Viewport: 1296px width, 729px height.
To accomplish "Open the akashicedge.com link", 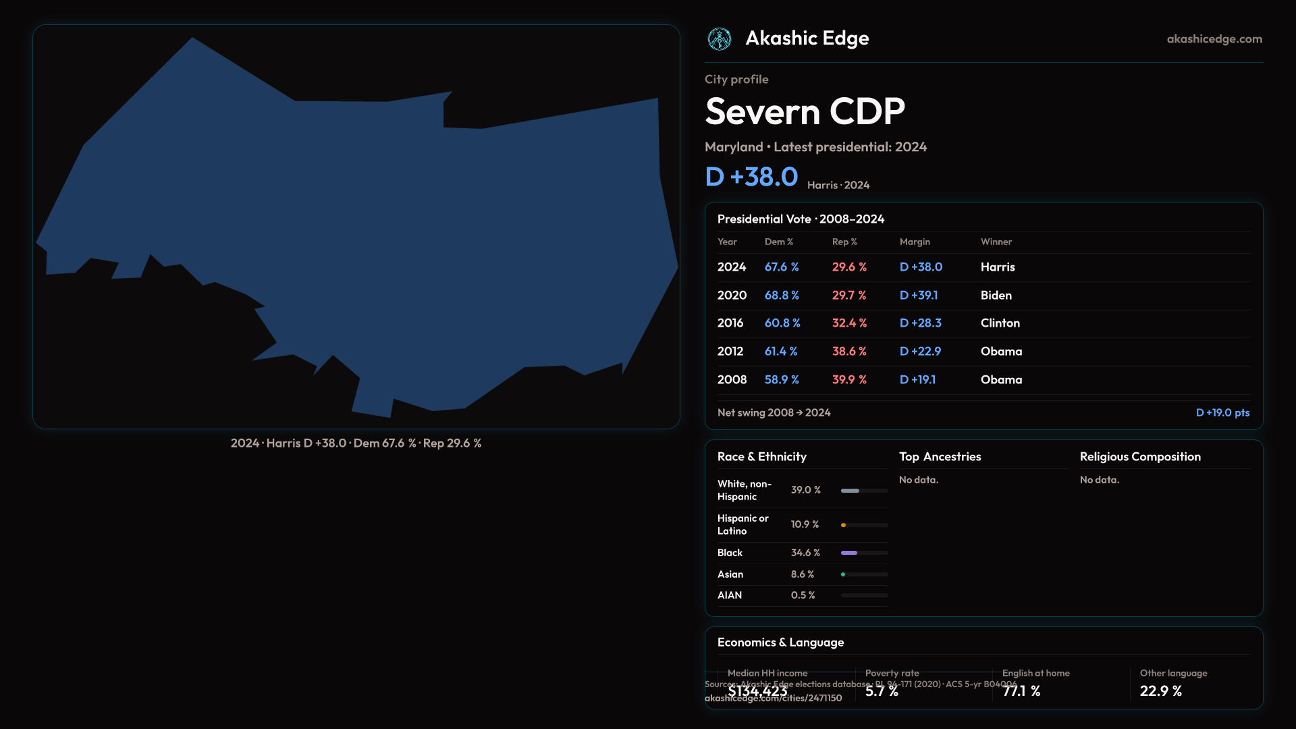I will 1214,39.
